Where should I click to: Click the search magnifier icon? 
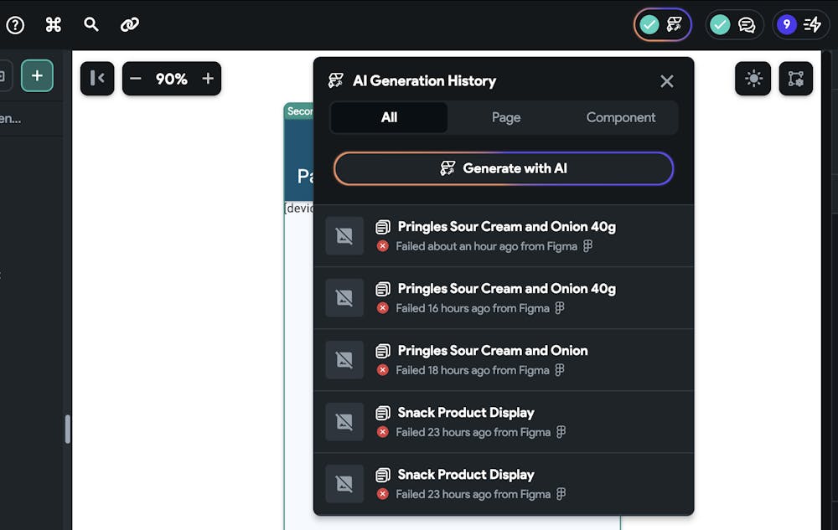pos(91,24)
